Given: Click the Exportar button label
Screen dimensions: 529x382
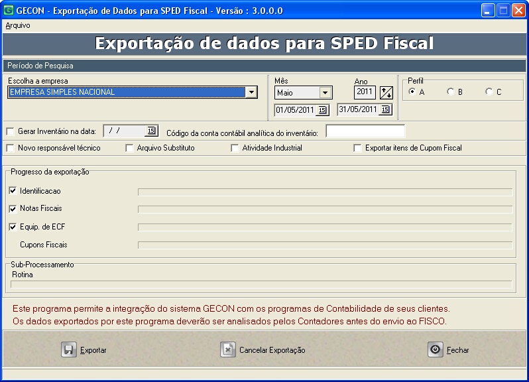Looking at the screenshot, I should click(93, 350).
